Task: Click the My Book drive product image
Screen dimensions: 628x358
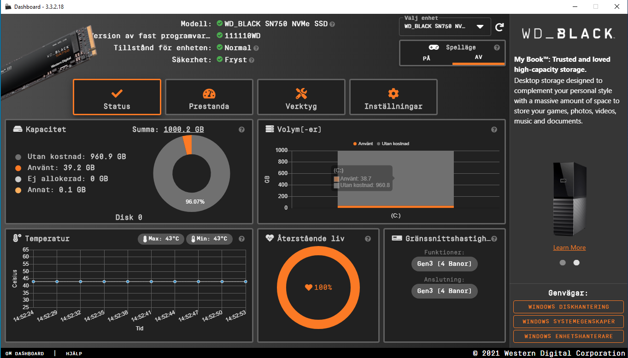Action: point(569,199)
